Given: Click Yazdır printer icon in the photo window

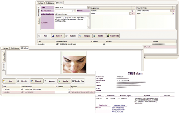Looking at the screenshot, I should (60, 81).
